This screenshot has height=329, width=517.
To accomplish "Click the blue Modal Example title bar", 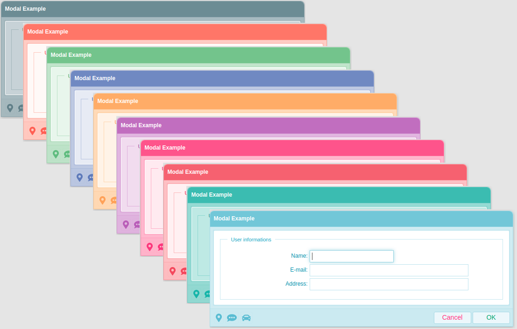I will (x=222, y=78).
